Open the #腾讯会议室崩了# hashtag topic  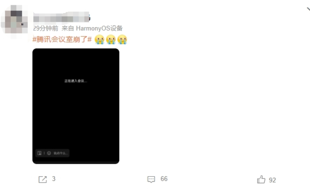[62, 39]
